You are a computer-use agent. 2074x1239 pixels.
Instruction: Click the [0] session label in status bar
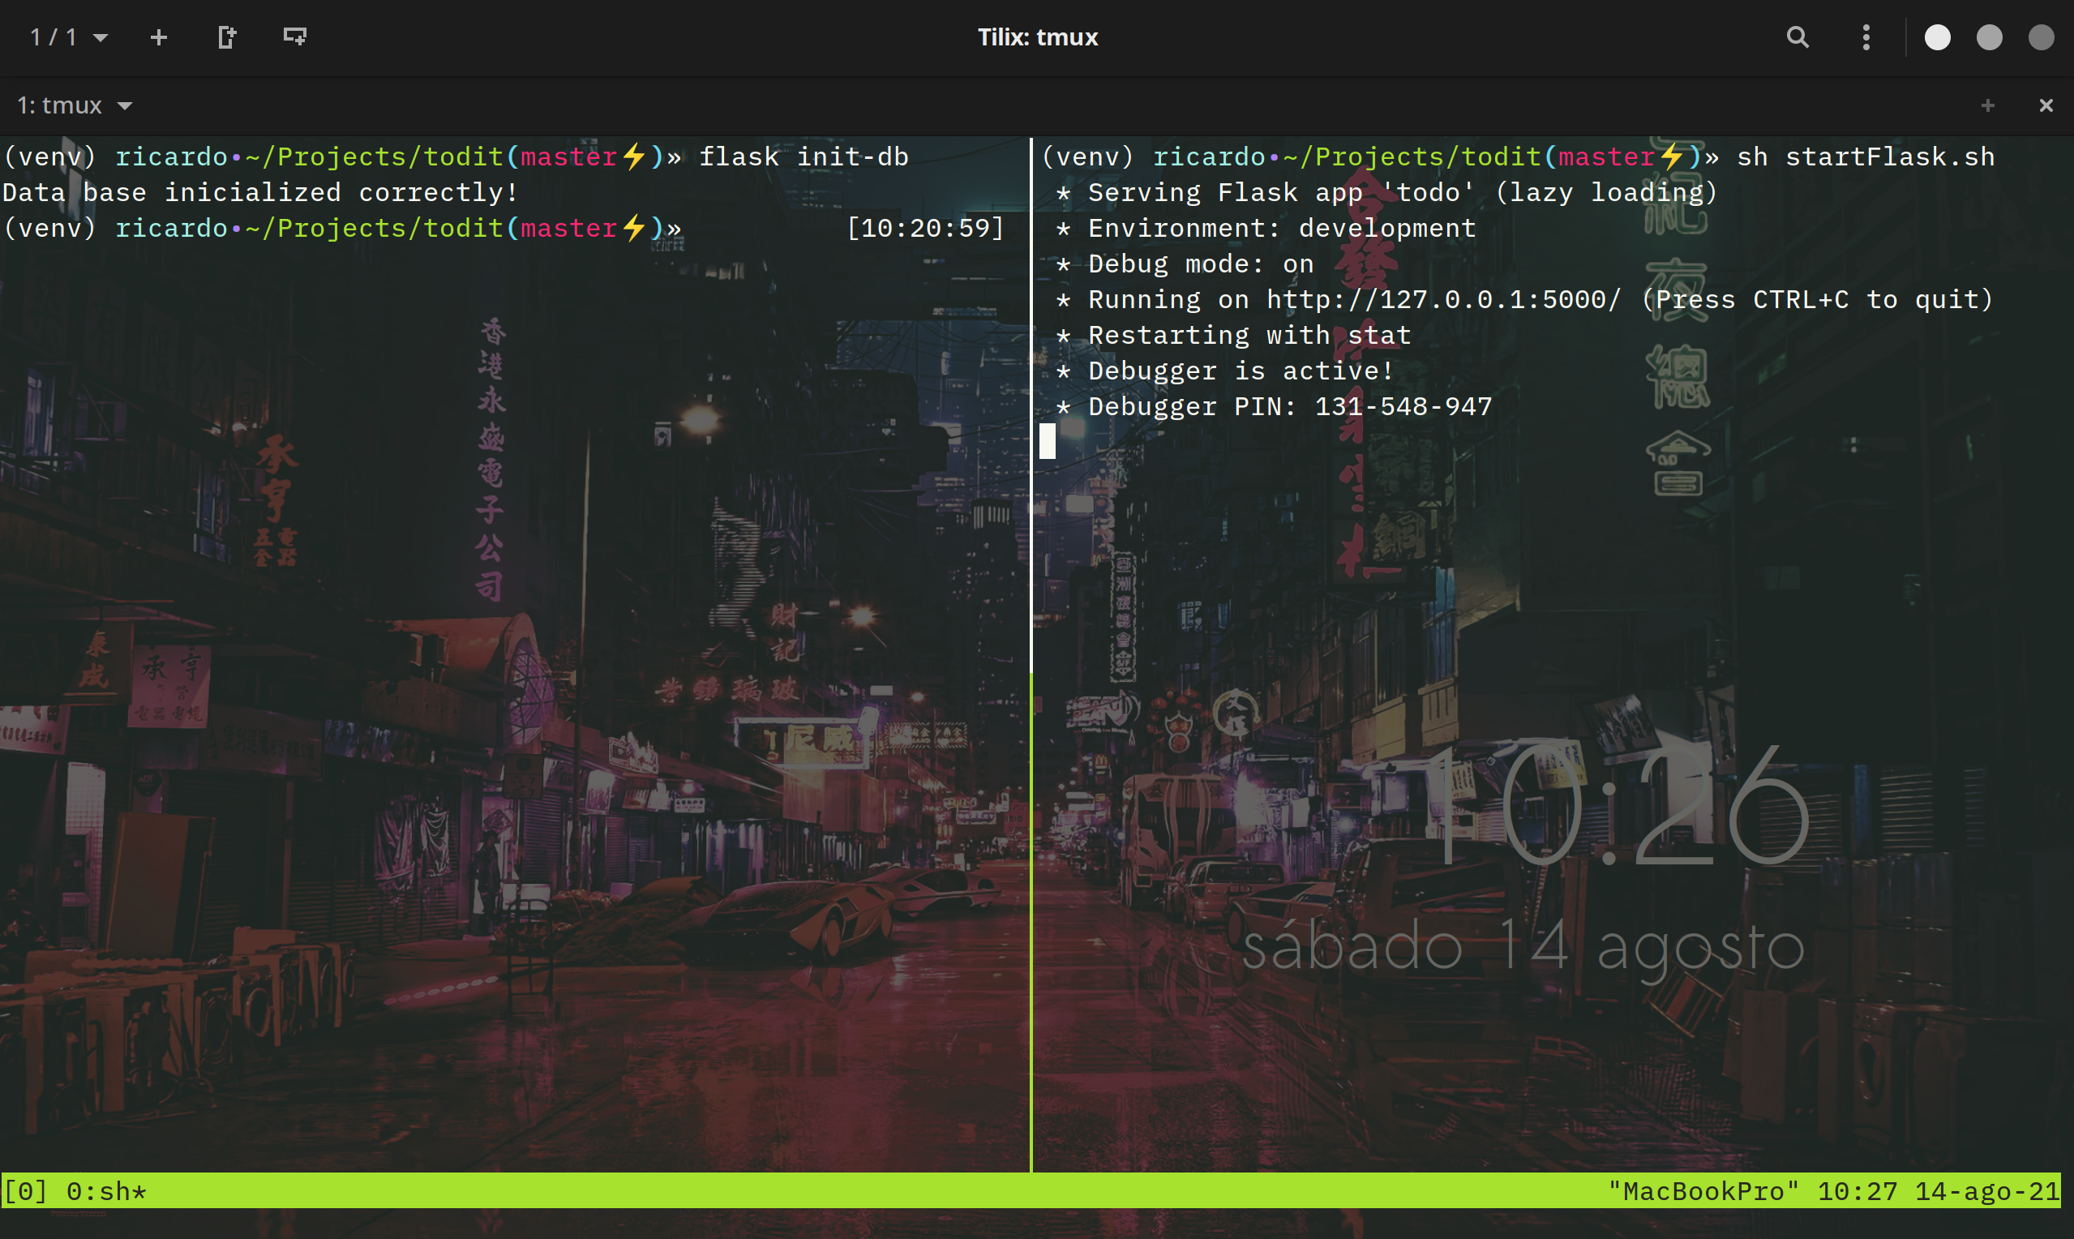click(x=25, y=1191)
